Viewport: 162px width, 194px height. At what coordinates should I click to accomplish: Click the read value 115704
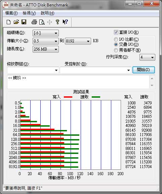pyautogui.click(x=146, y=166)
